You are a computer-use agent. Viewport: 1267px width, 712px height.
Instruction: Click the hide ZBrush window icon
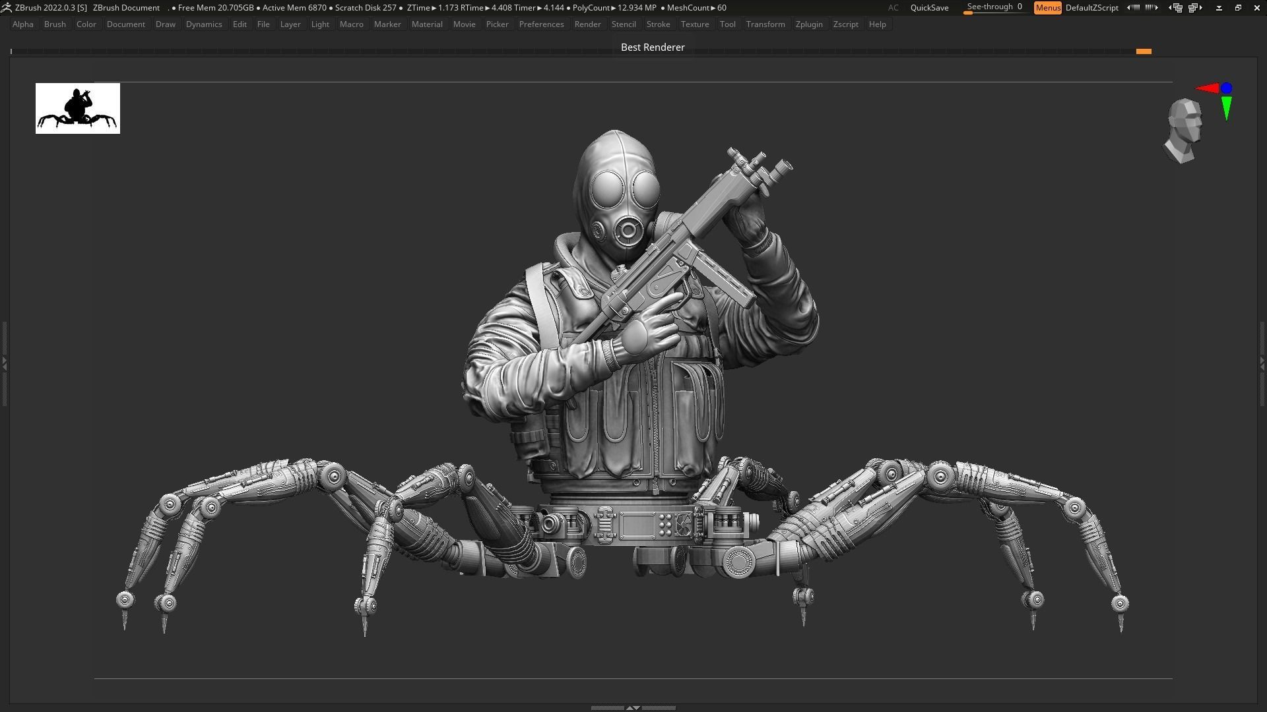pos(1219,8)
